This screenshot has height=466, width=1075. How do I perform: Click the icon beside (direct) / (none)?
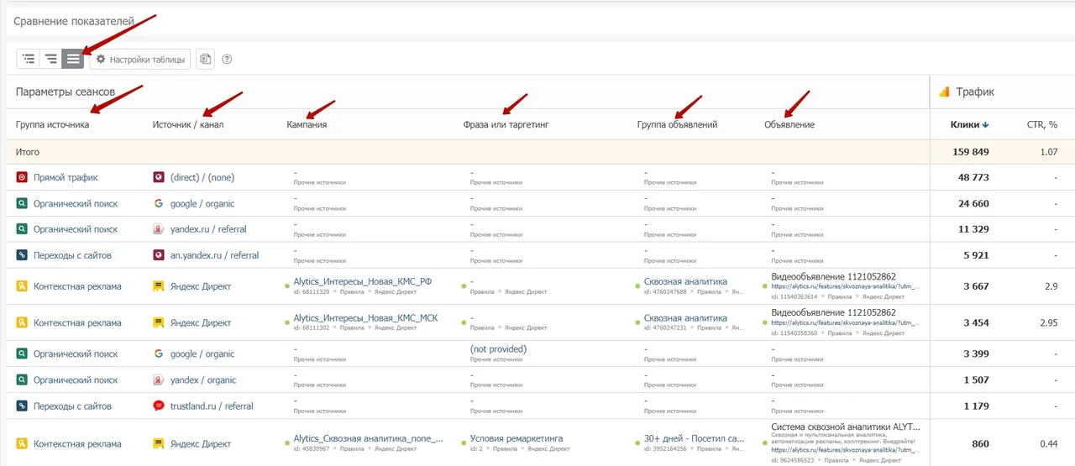point(158,177)
